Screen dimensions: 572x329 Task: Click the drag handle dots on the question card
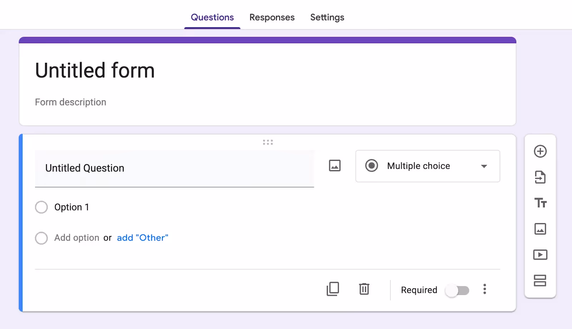[x=268, y=142]
